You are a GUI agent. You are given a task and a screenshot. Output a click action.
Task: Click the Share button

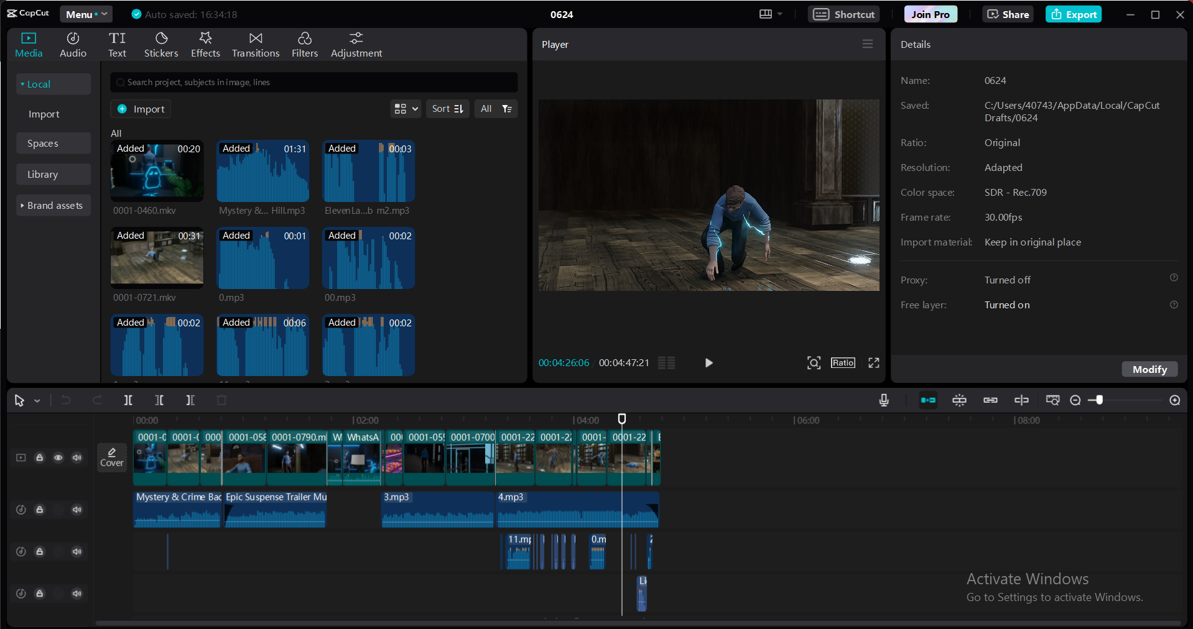point(1008,14)
